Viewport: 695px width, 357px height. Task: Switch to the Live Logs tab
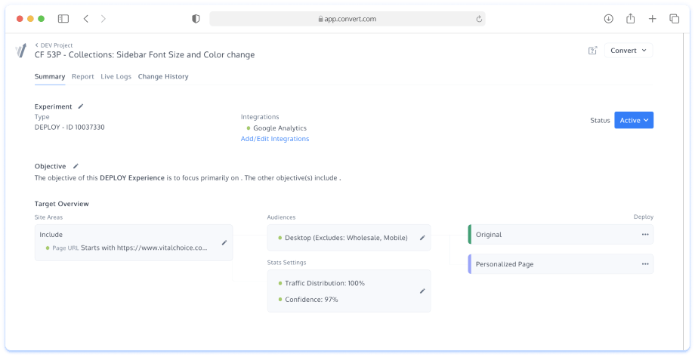(x=116, y=76)
